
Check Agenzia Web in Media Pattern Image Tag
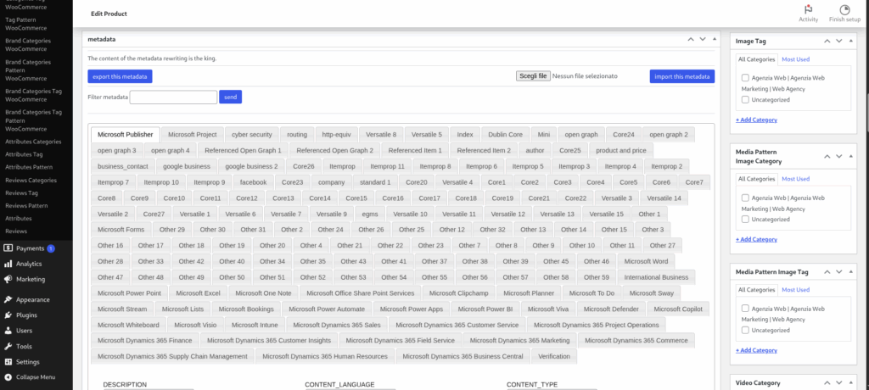pos(745,309)
